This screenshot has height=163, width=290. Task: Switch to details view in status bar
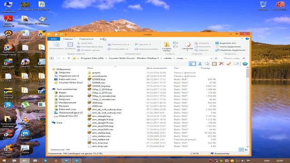(241, 150)
